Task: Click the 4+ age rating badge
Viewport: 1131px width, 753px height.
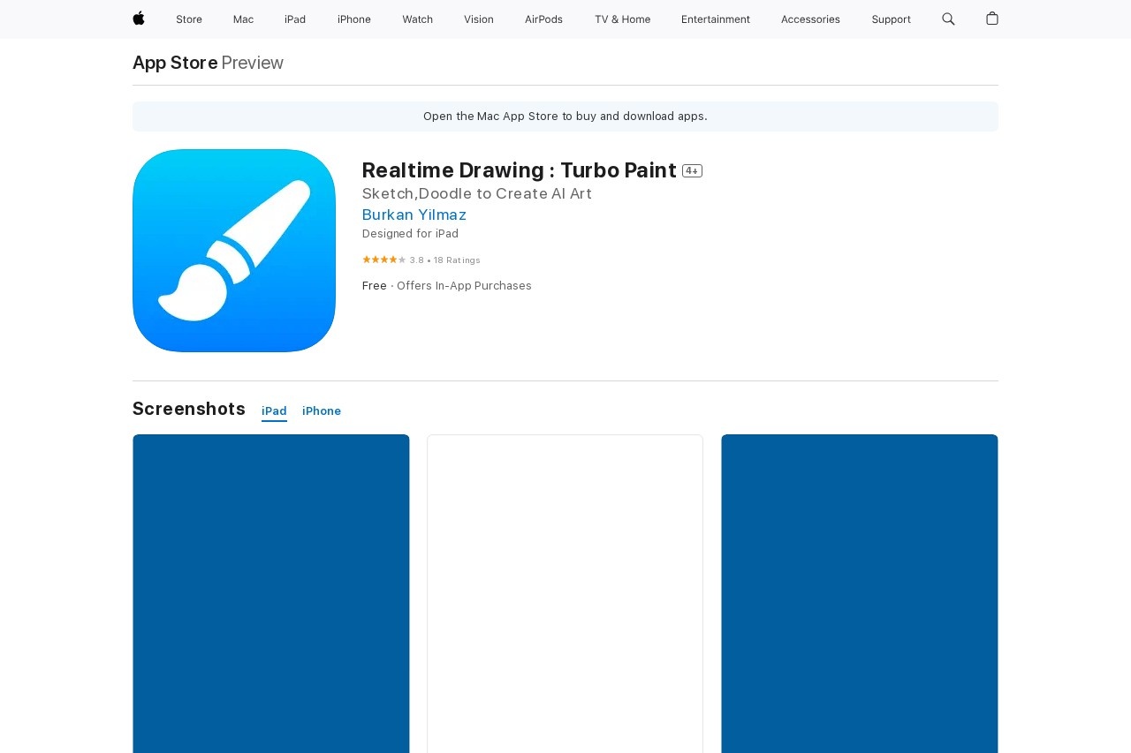Action: [x=692, y=171]
